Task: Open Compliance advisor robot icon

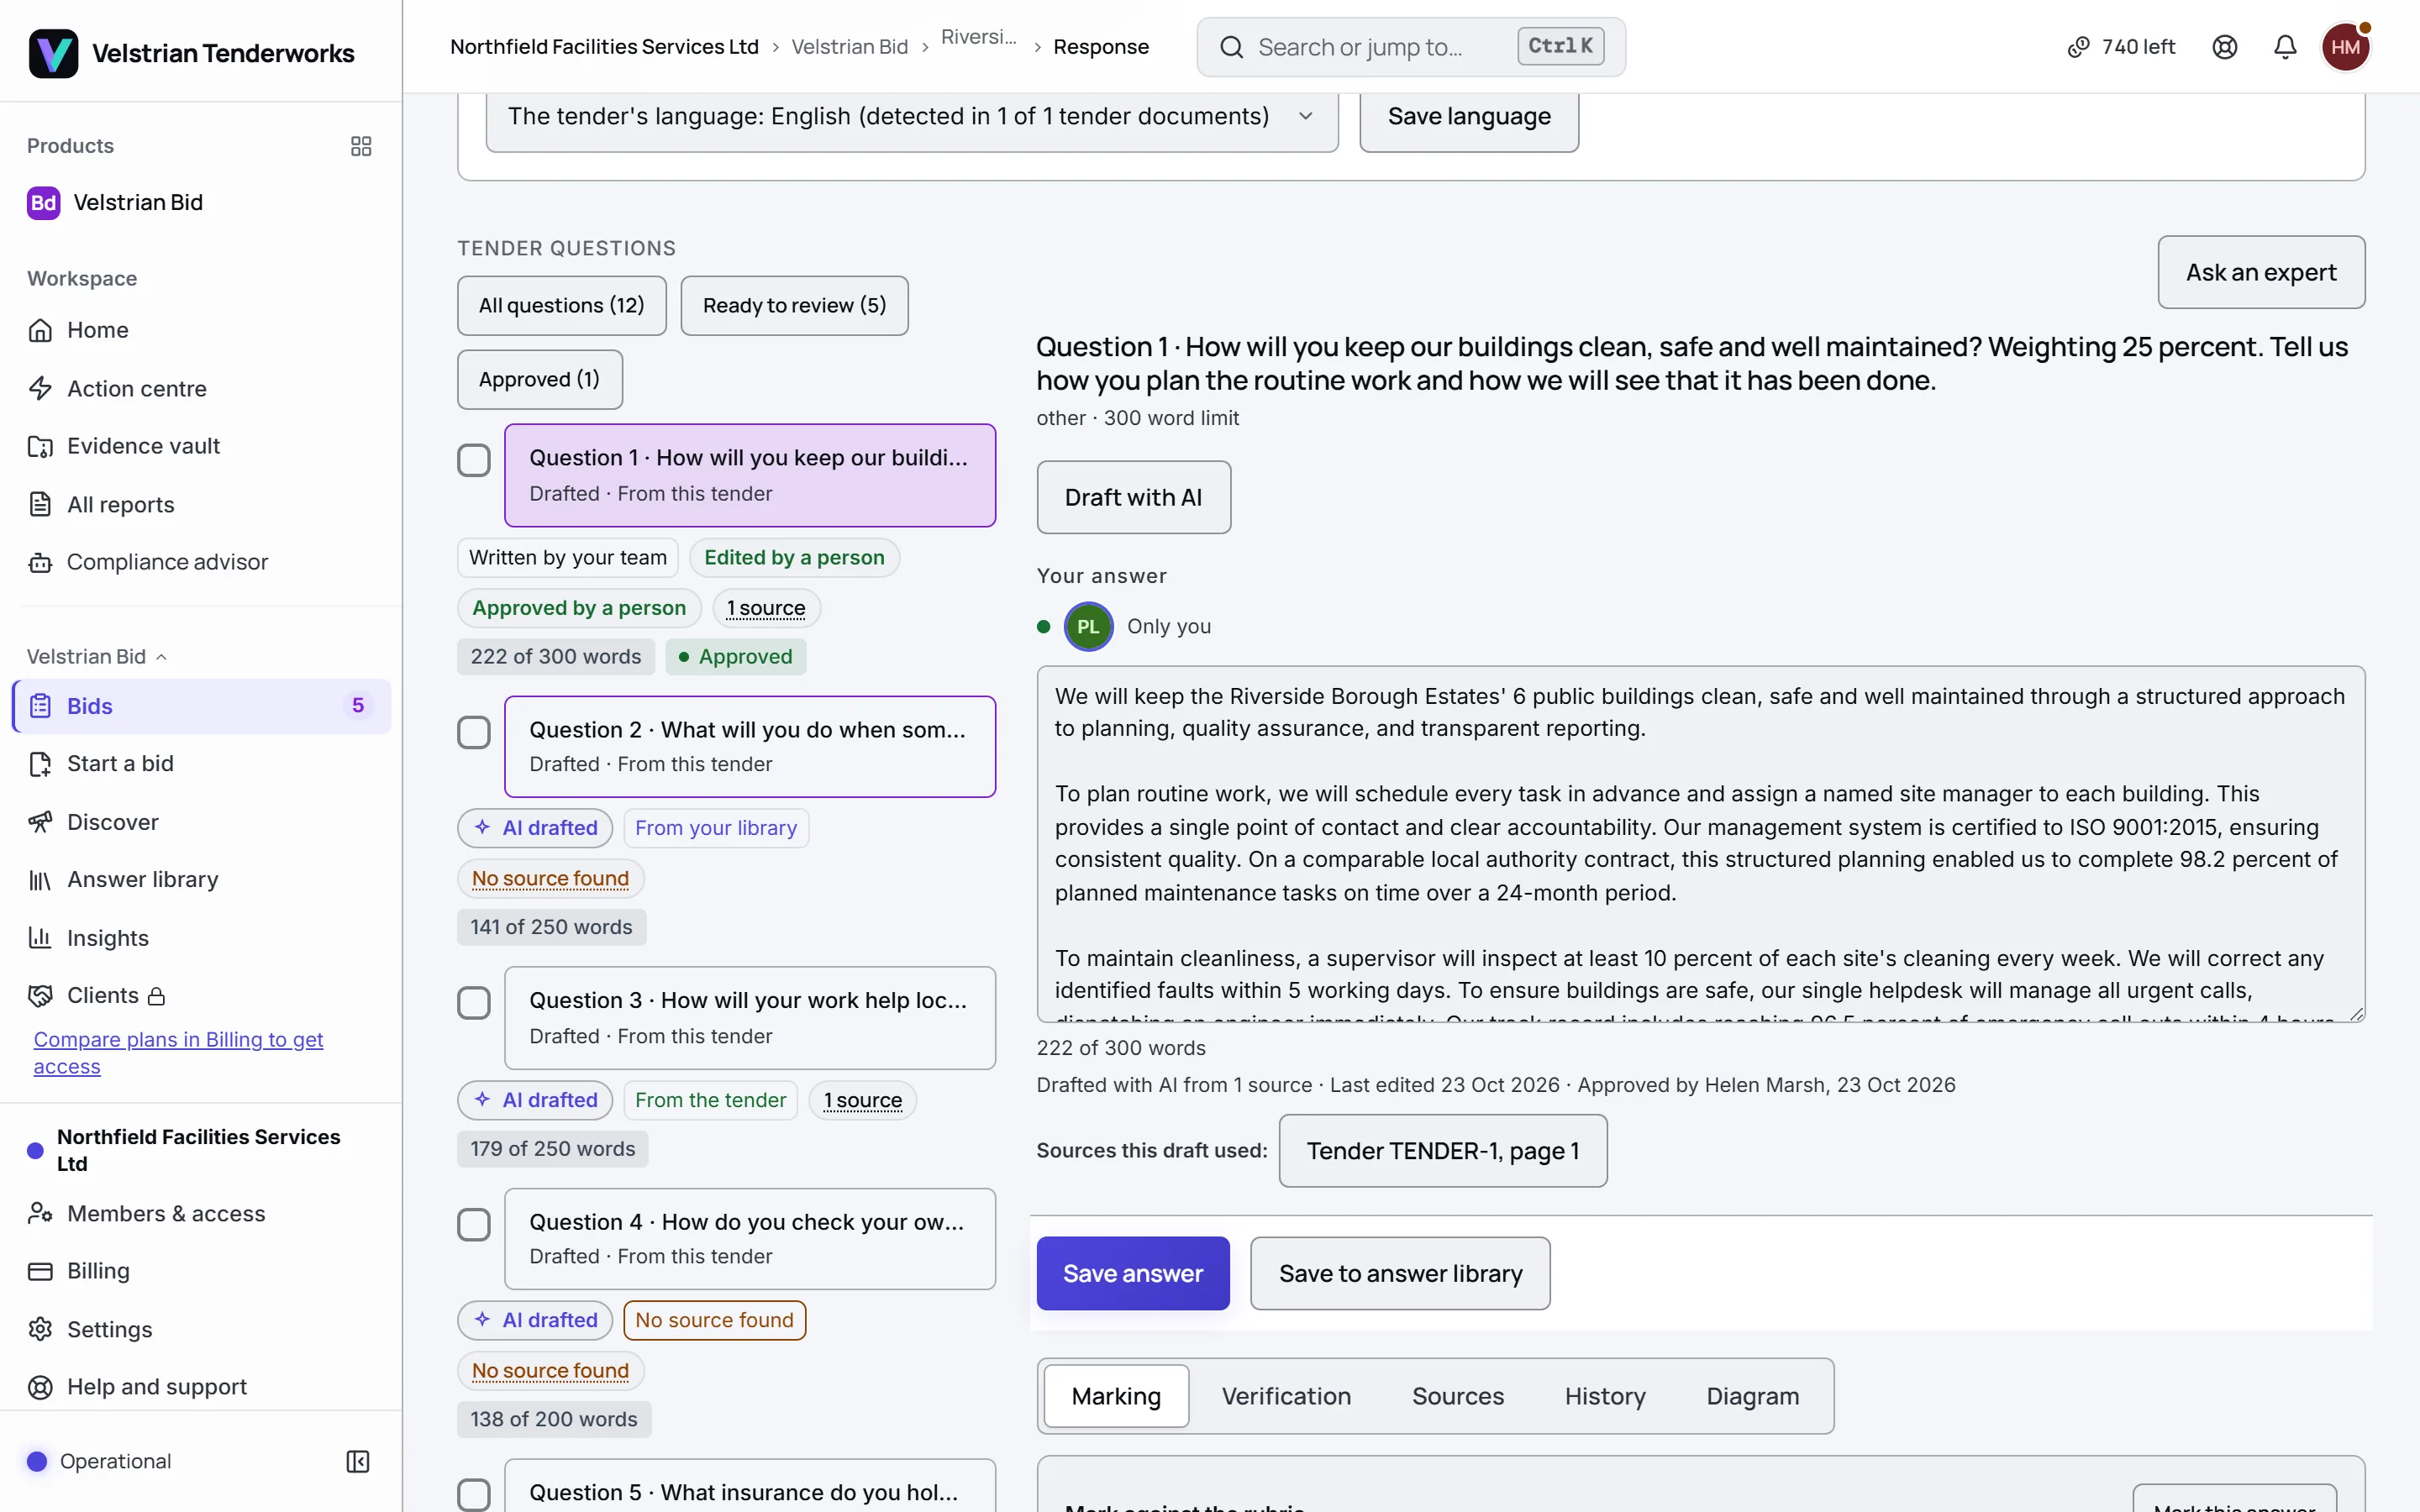Action: pyautogui.click(x=40, y=562)
